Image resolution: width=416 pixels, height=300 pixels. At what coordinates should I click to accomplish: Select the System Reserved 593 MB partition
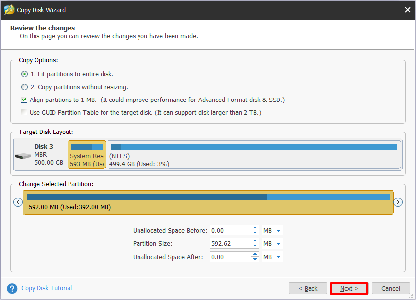tap(87, 155)
